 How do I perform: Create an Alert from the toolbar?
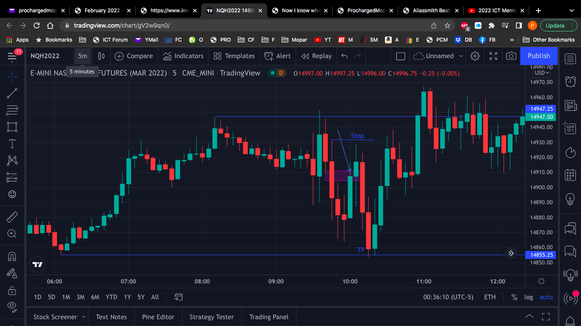(x=277, y=56)
